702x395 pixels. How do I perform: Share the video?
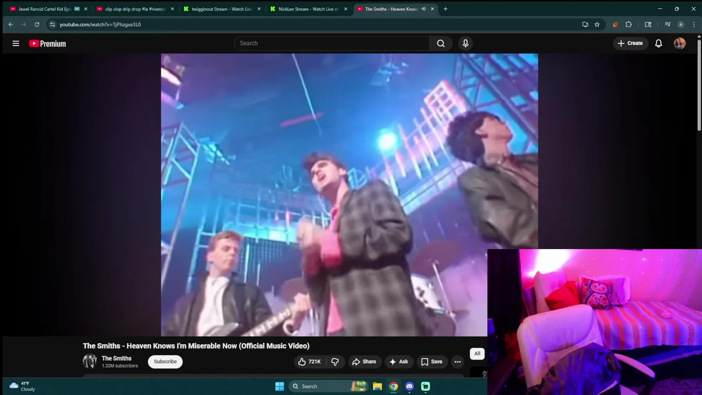[x=364, y=362]
